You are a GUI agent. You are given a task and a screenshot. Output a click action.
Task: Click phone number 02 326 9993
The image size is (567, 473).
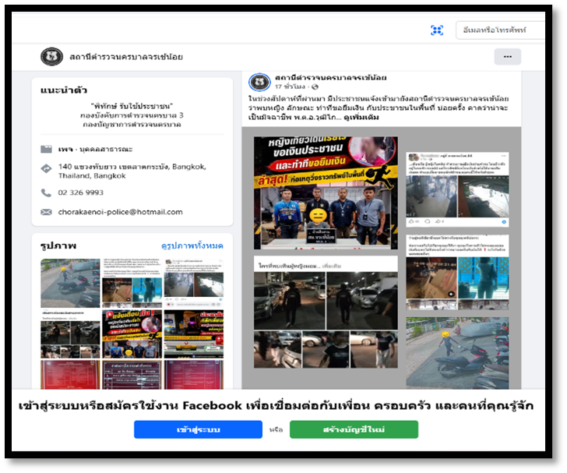pyautogui.click(x=81, y=192)
